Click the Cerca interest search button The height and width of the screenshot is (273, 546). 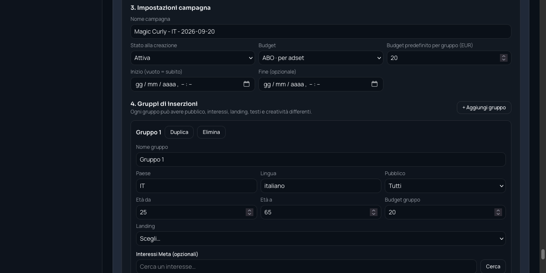coord(493,267)
